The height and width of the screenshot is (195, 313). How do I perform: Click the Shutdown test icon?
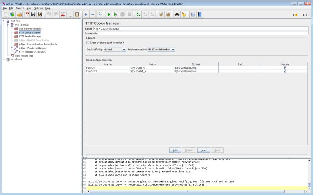tap(130, 14)
